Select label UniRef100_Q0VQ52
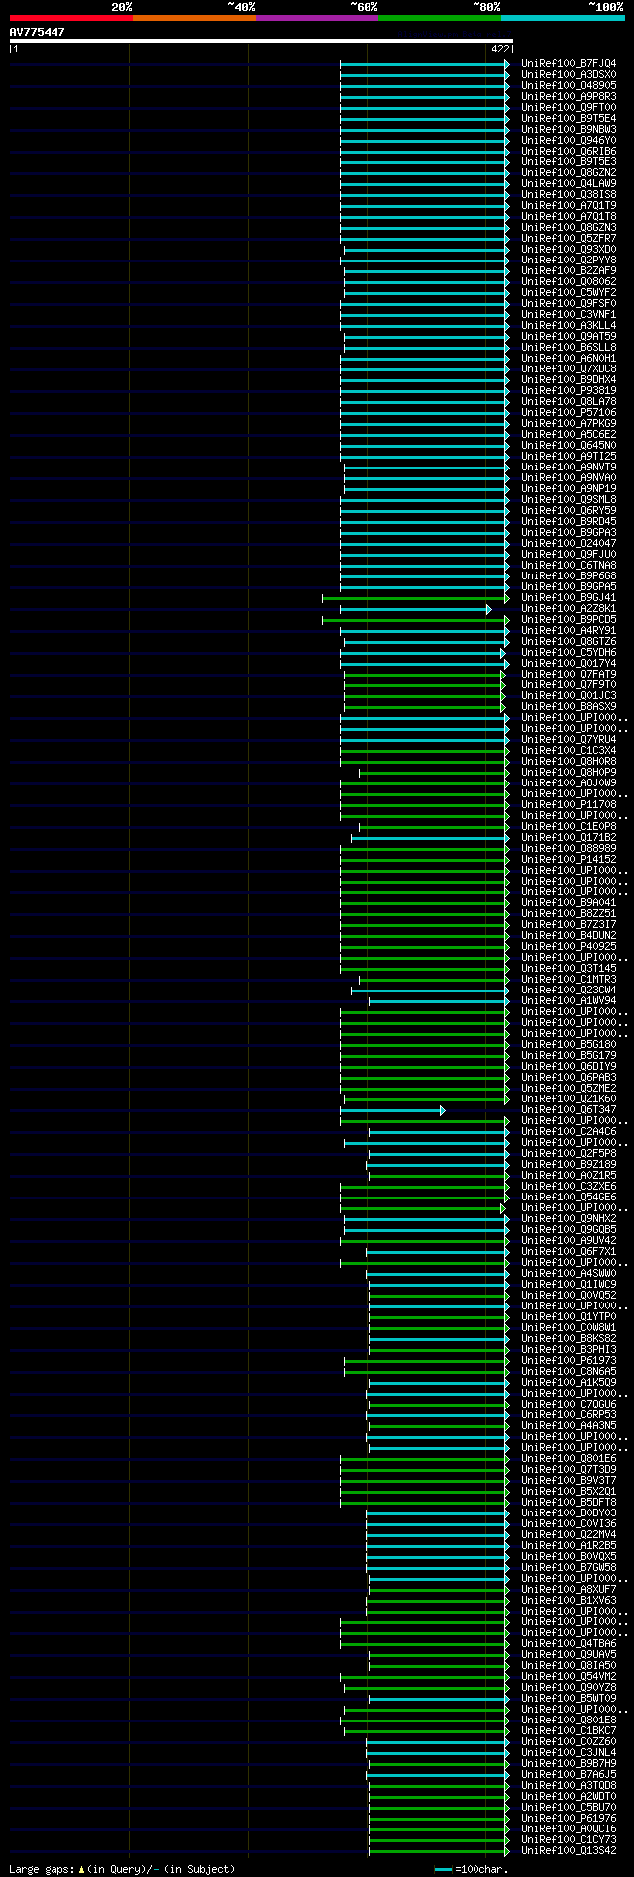This screenshot has width=634, height=1877. 569,1296
